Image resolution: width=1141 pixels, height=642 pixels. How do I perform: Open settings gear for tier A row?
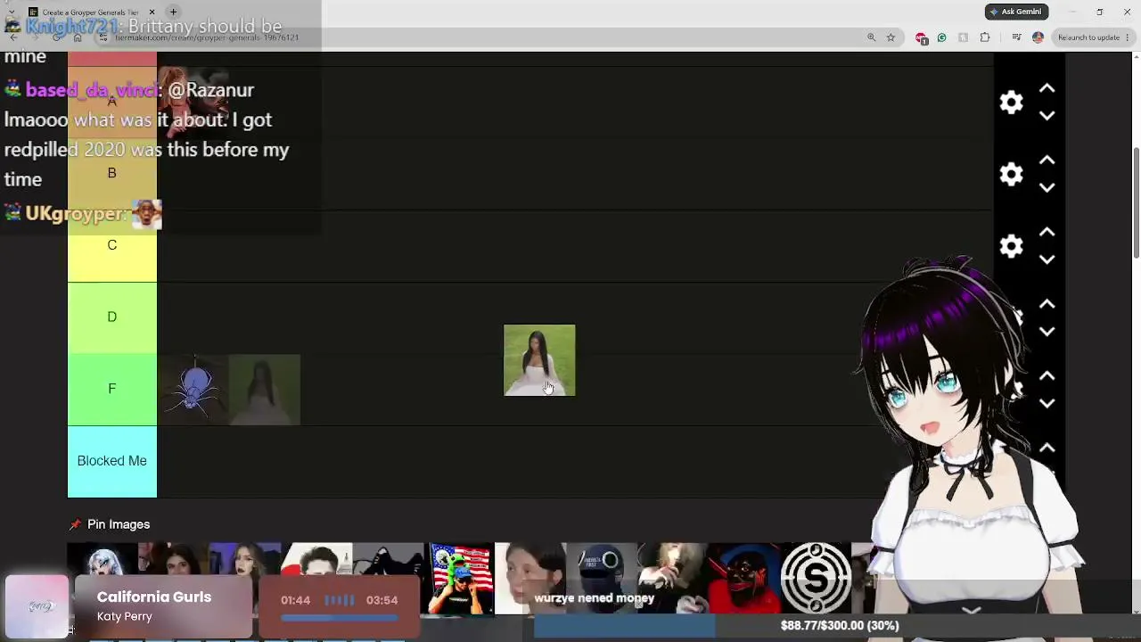tap(1011, 103)
